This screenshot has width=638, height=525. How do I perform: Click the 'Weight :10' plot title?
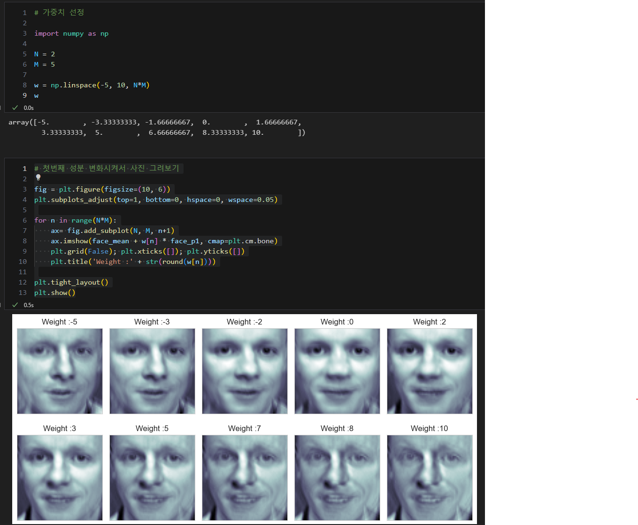[x=430, y=428]
